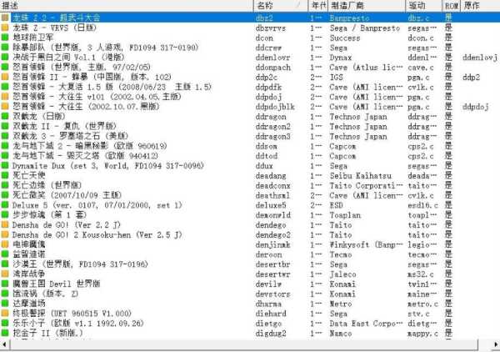The image size is (500, 352).
Task: Click the orange icon beside Densha de GO! 2 Kousoku-hen
Action: coord(5,234)
